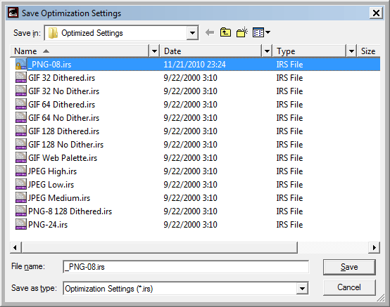The height and width of the screenshot is (307, 390).
Task: Click the Cancel button
Action: [349, 287]
